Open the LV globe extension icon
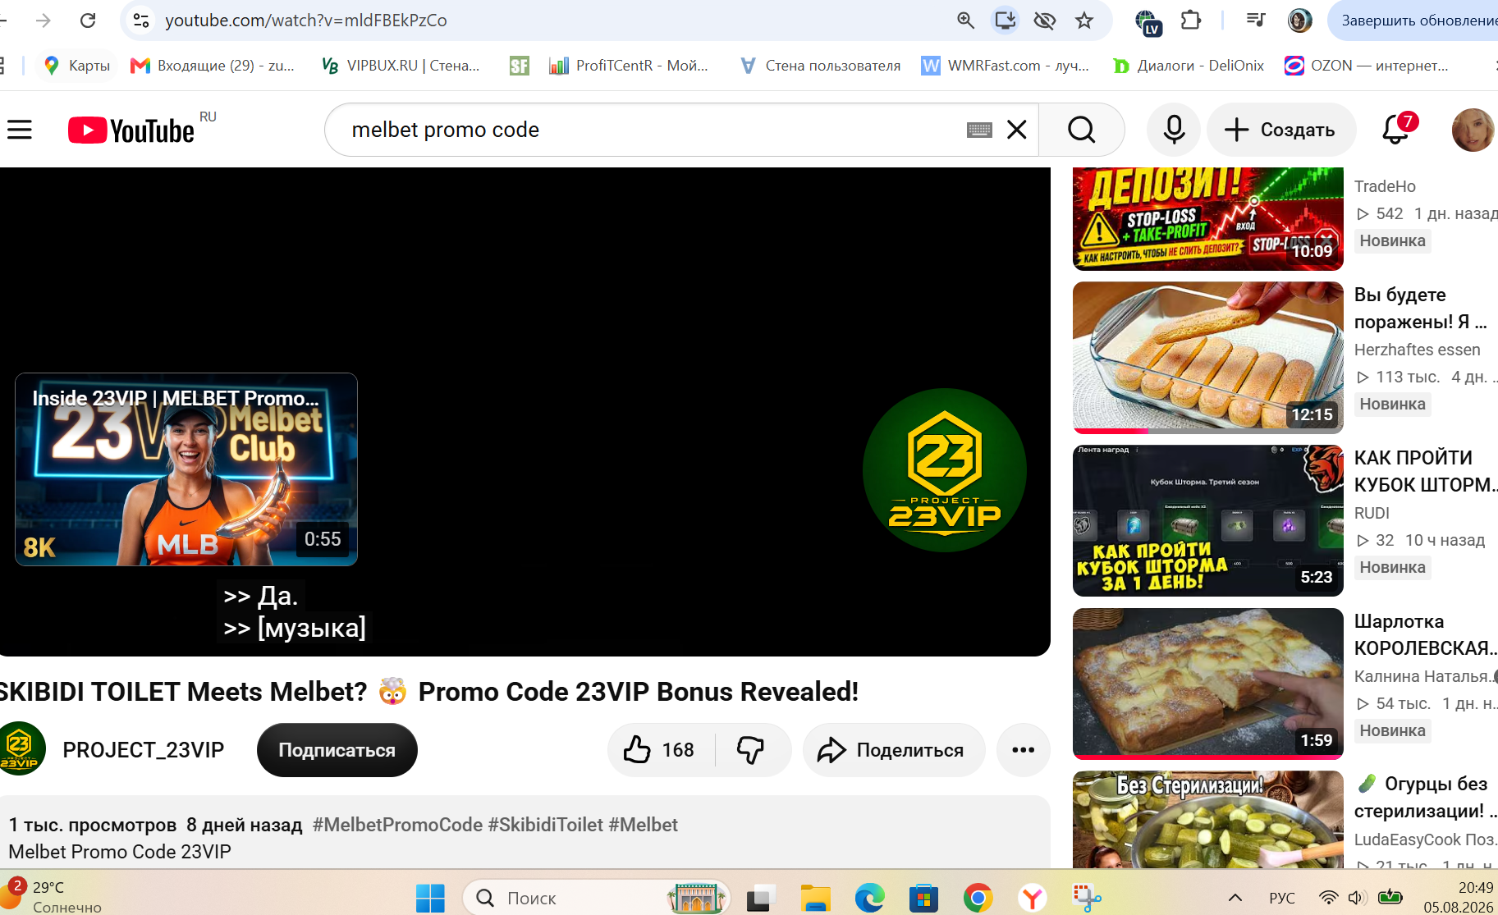Screen dimensions: 1498x915 (1148, 22)
